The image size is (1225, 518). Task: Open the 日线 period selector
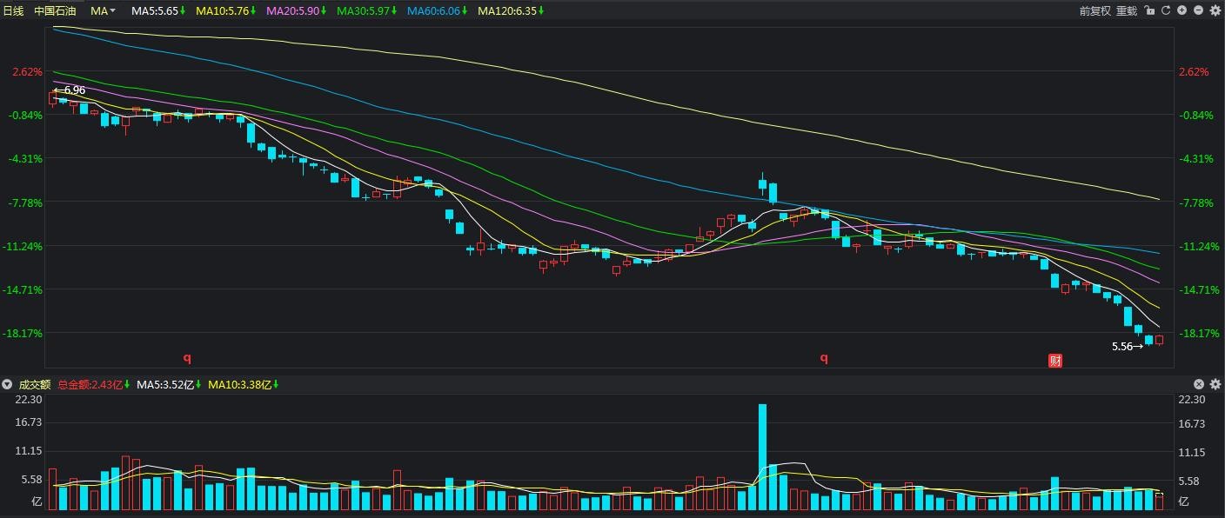click(x=13, y=11)
